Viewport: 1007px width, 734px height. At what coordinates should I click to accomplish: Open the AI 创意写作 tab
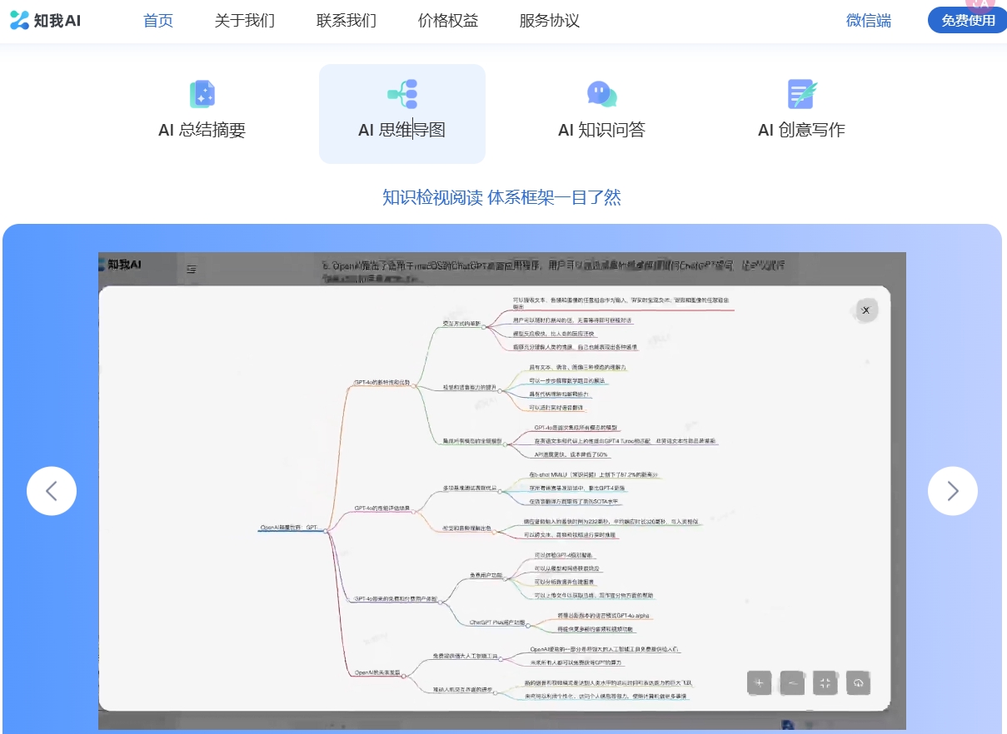tap(802, 114)
